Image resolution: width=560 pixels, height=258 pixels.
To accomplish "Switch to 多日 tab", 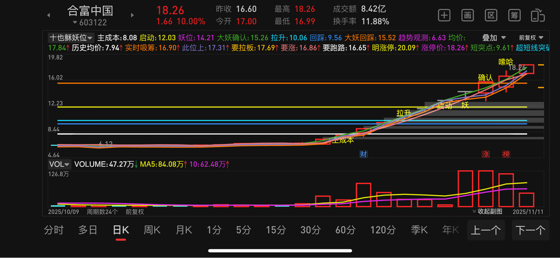I will (x=88, y=230).
